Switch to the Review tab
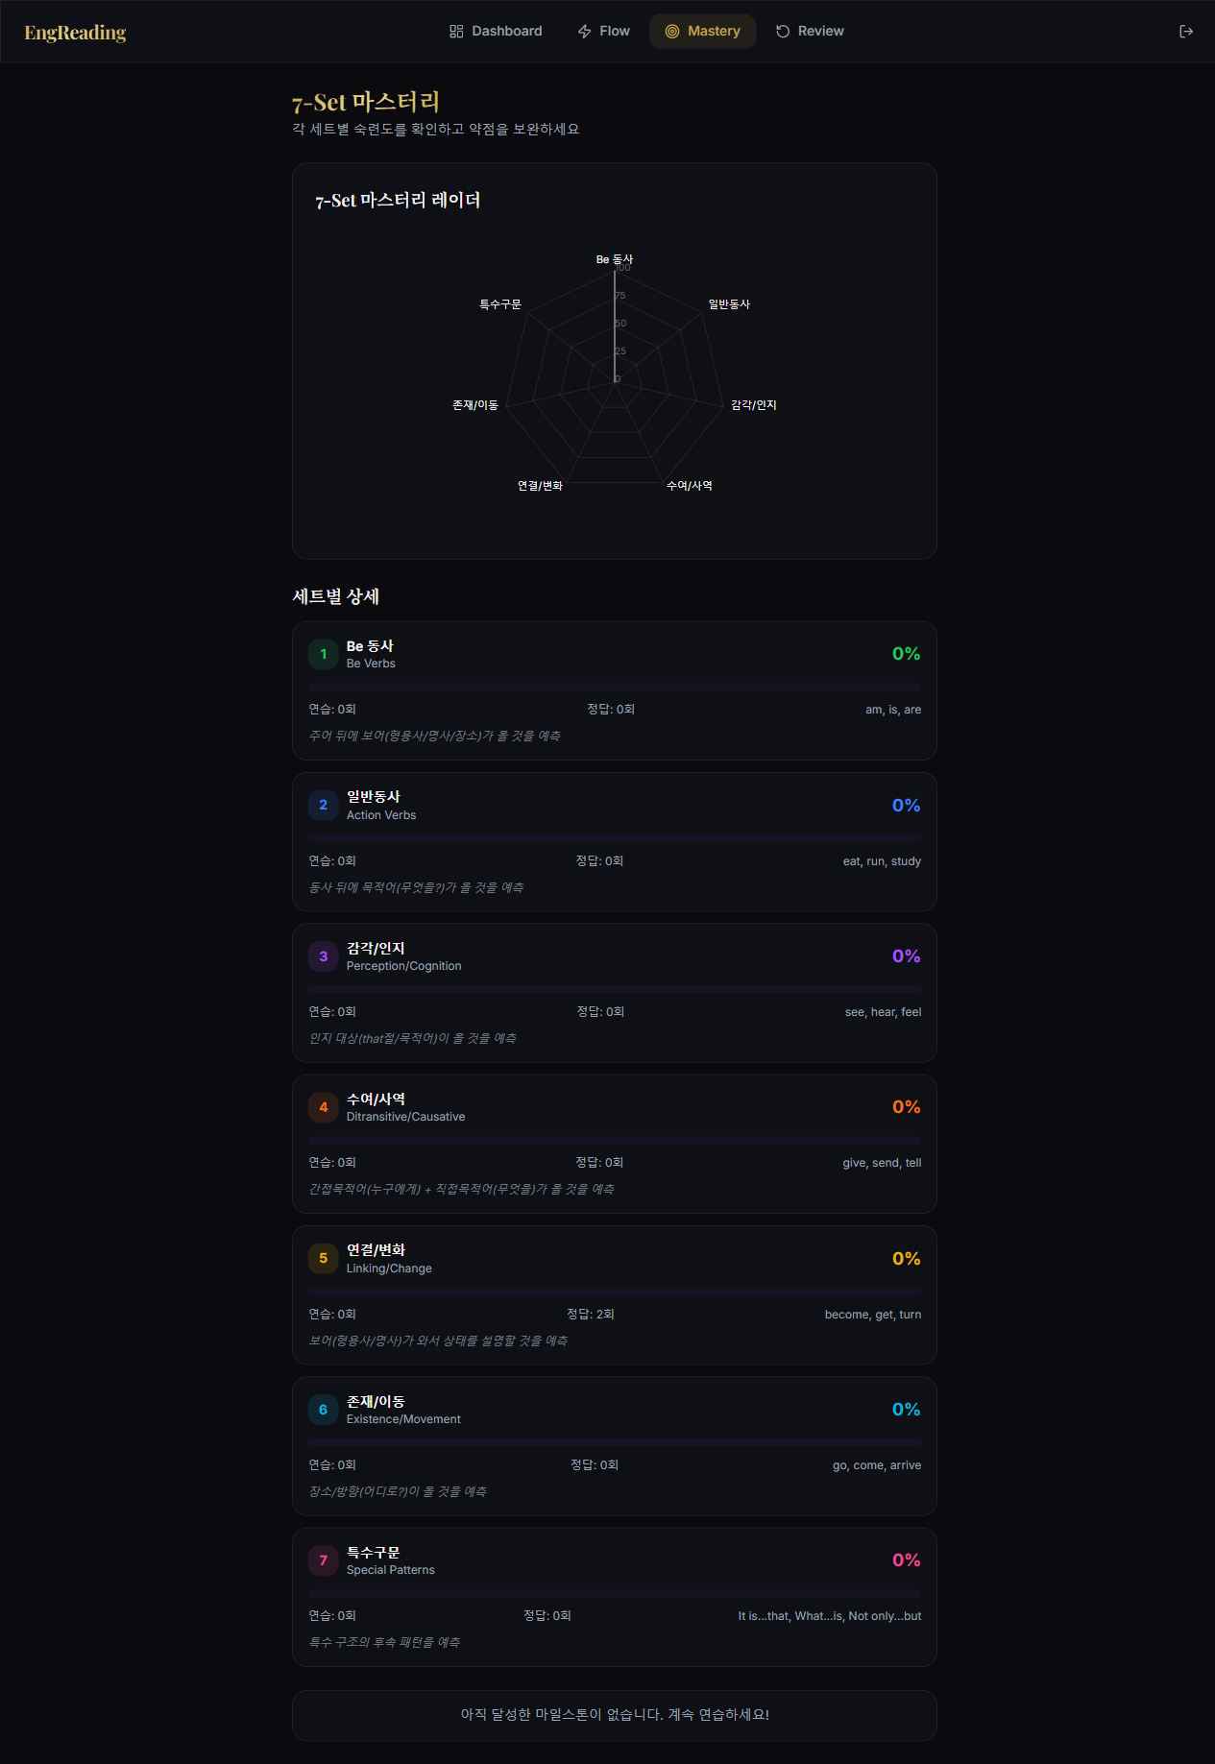This screenshot has height=1764, width=1215. (810, 31)
